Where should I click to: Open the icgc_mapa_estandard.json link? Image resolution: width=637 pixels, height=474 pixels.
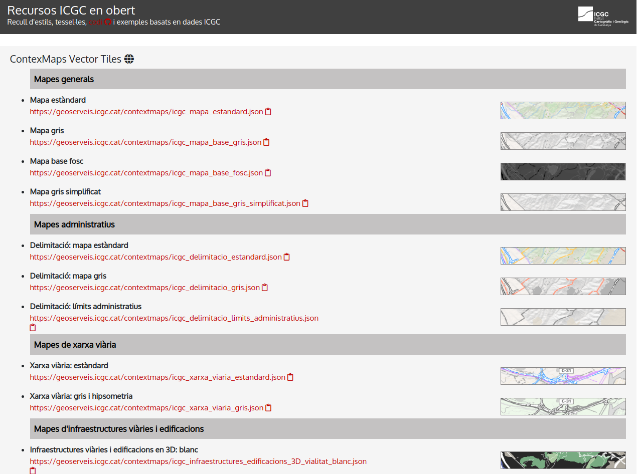click(x=146, y=112)
